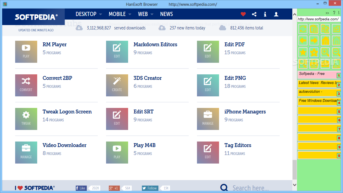Image resolution: width=343 pixels, height=193 pixels.
Task: Open the WEB navigation item
Action: click(143, 14)
